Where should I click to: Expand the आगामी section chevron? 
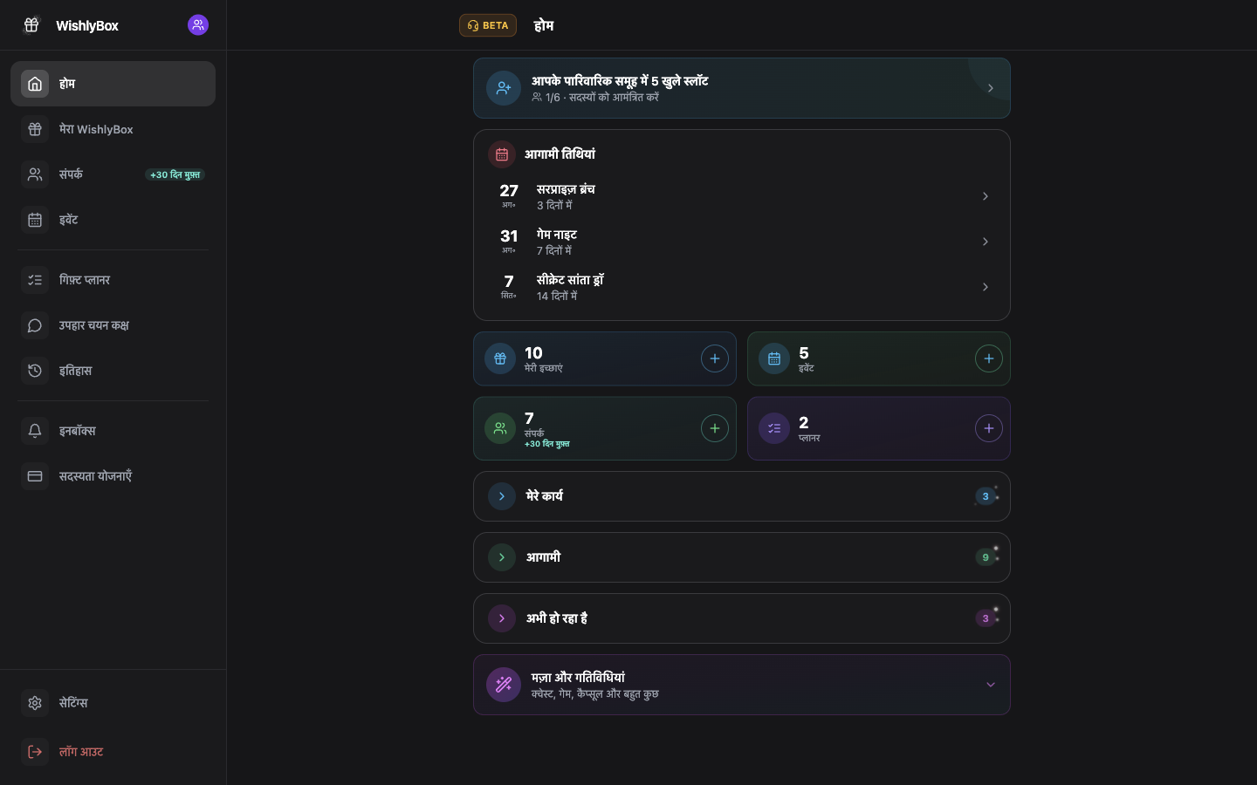[502, 557]
